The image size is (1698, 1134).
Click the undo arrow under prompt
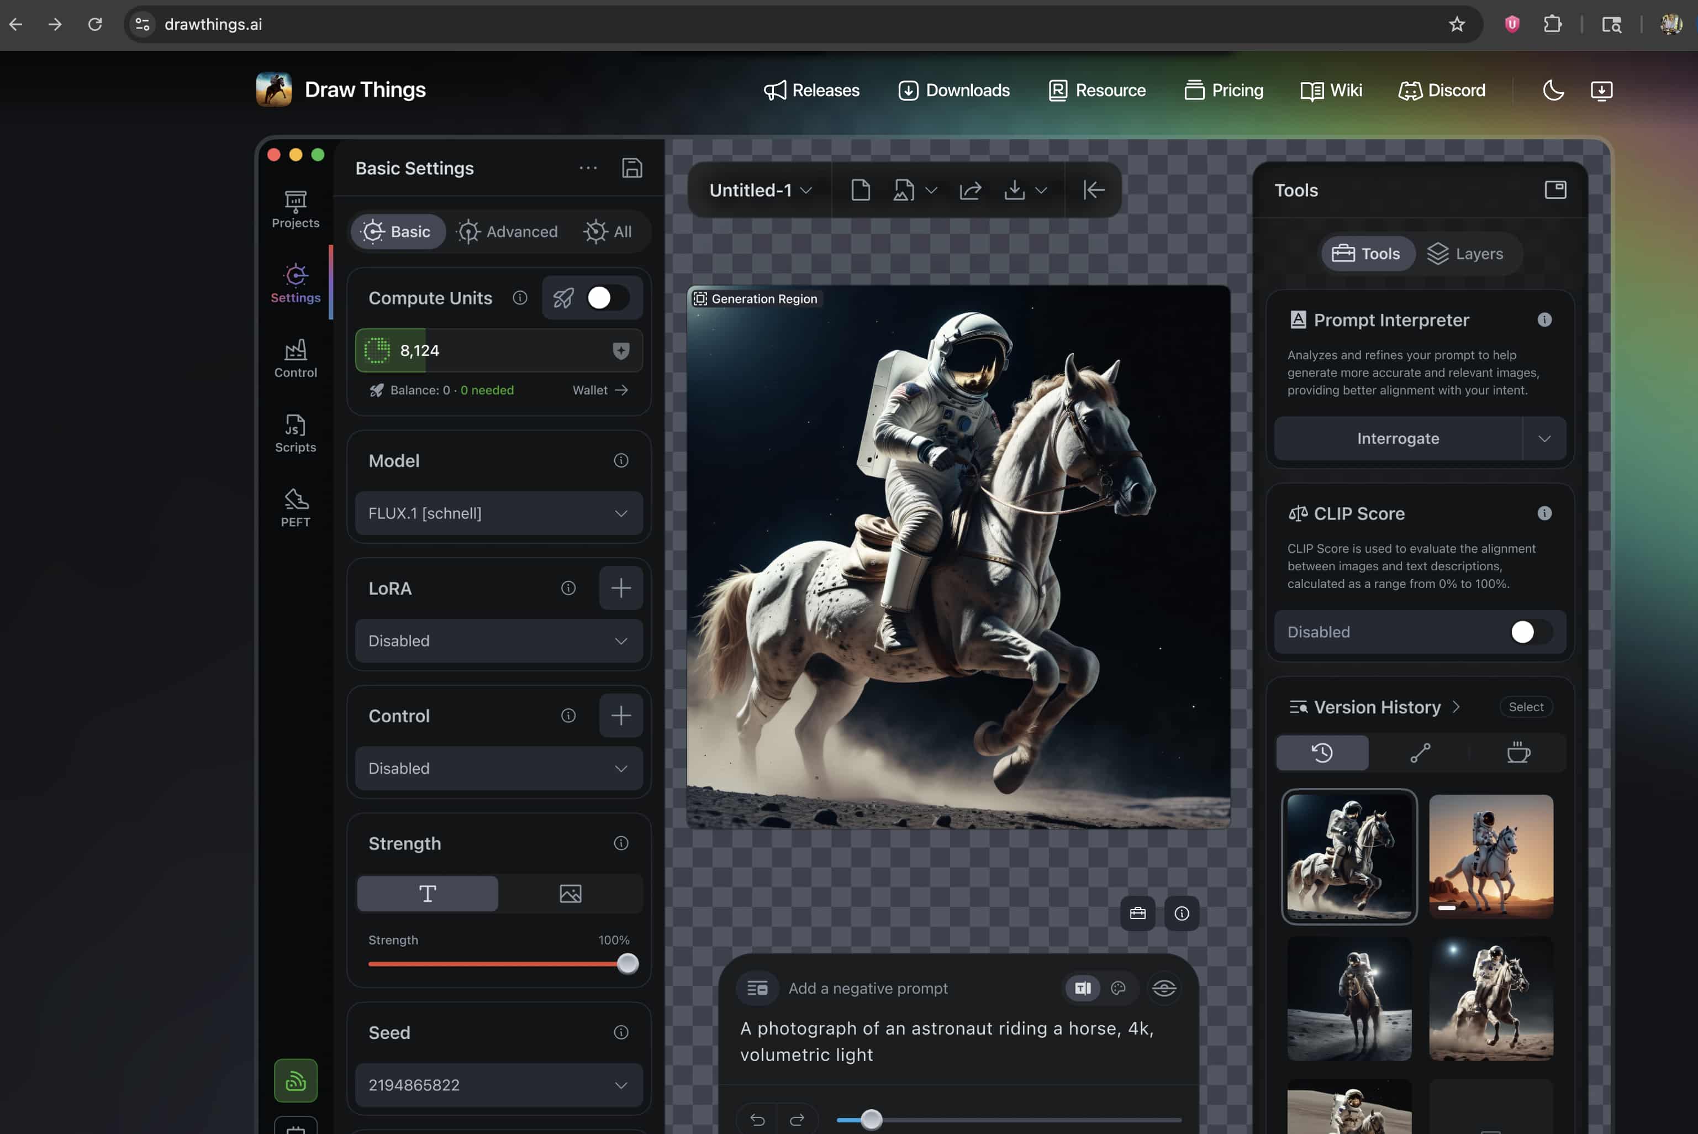pyautogui.click(x=757, y=1120)
